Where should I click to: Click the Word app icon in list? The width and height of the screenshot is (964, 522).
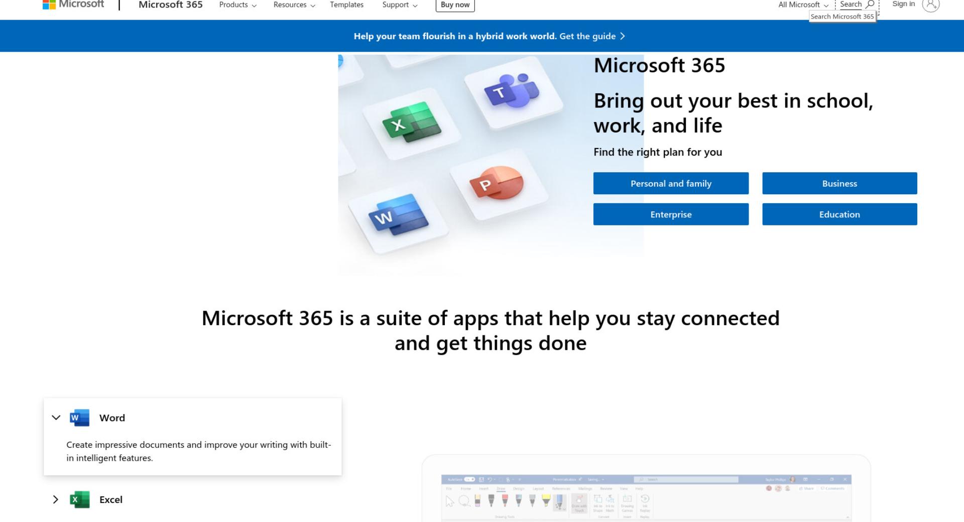[79, 418]
